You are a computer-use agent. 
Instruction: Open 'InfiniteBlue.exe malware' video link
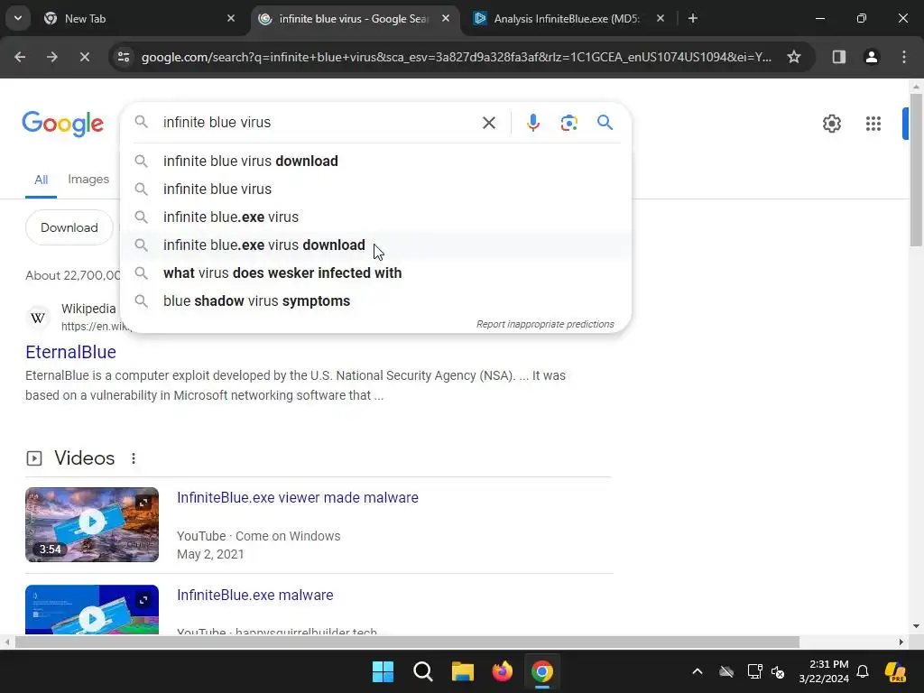pos(255,596)
